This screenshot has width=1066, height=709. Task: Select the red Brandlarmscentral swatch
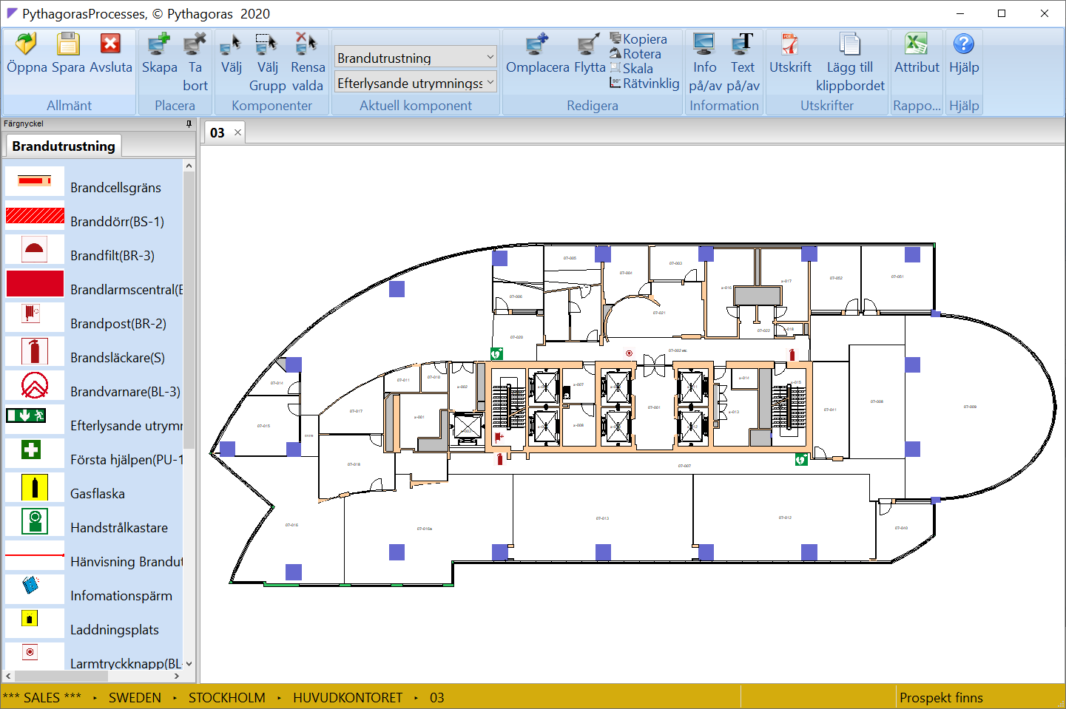(35, 284)
